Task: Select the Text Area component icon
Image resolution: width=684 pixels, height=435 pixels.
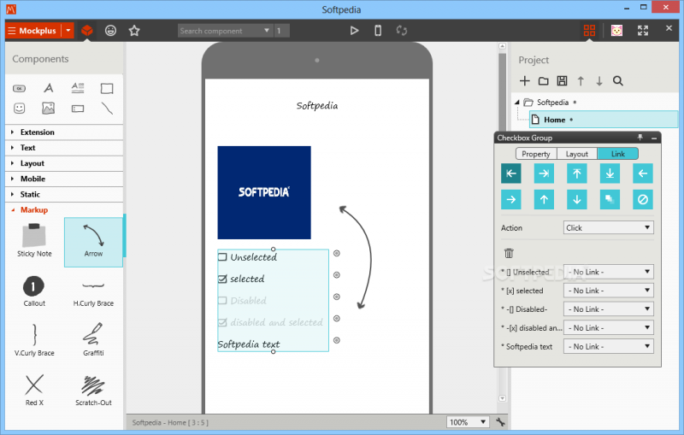Action: coord(78,88)
